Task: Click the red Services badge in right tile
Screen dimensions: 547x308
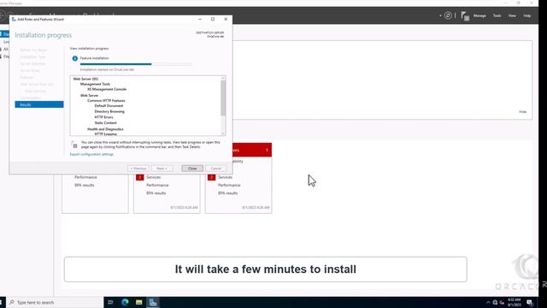Action: click(x=211, y=177)
